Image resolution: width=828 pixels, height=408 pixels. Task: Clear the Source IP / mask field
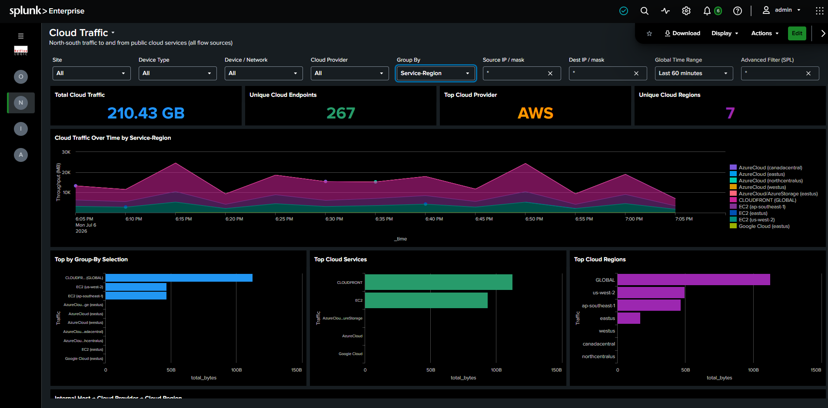pos(550,73)
